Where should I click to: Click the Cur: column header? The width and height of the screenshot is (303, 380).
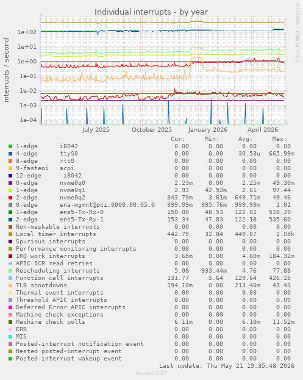point(178,139)
